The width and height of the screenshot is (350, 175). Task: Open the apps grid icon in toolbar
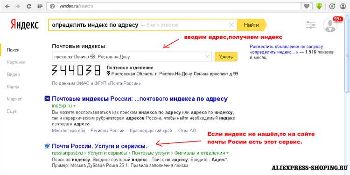[40, 6]
